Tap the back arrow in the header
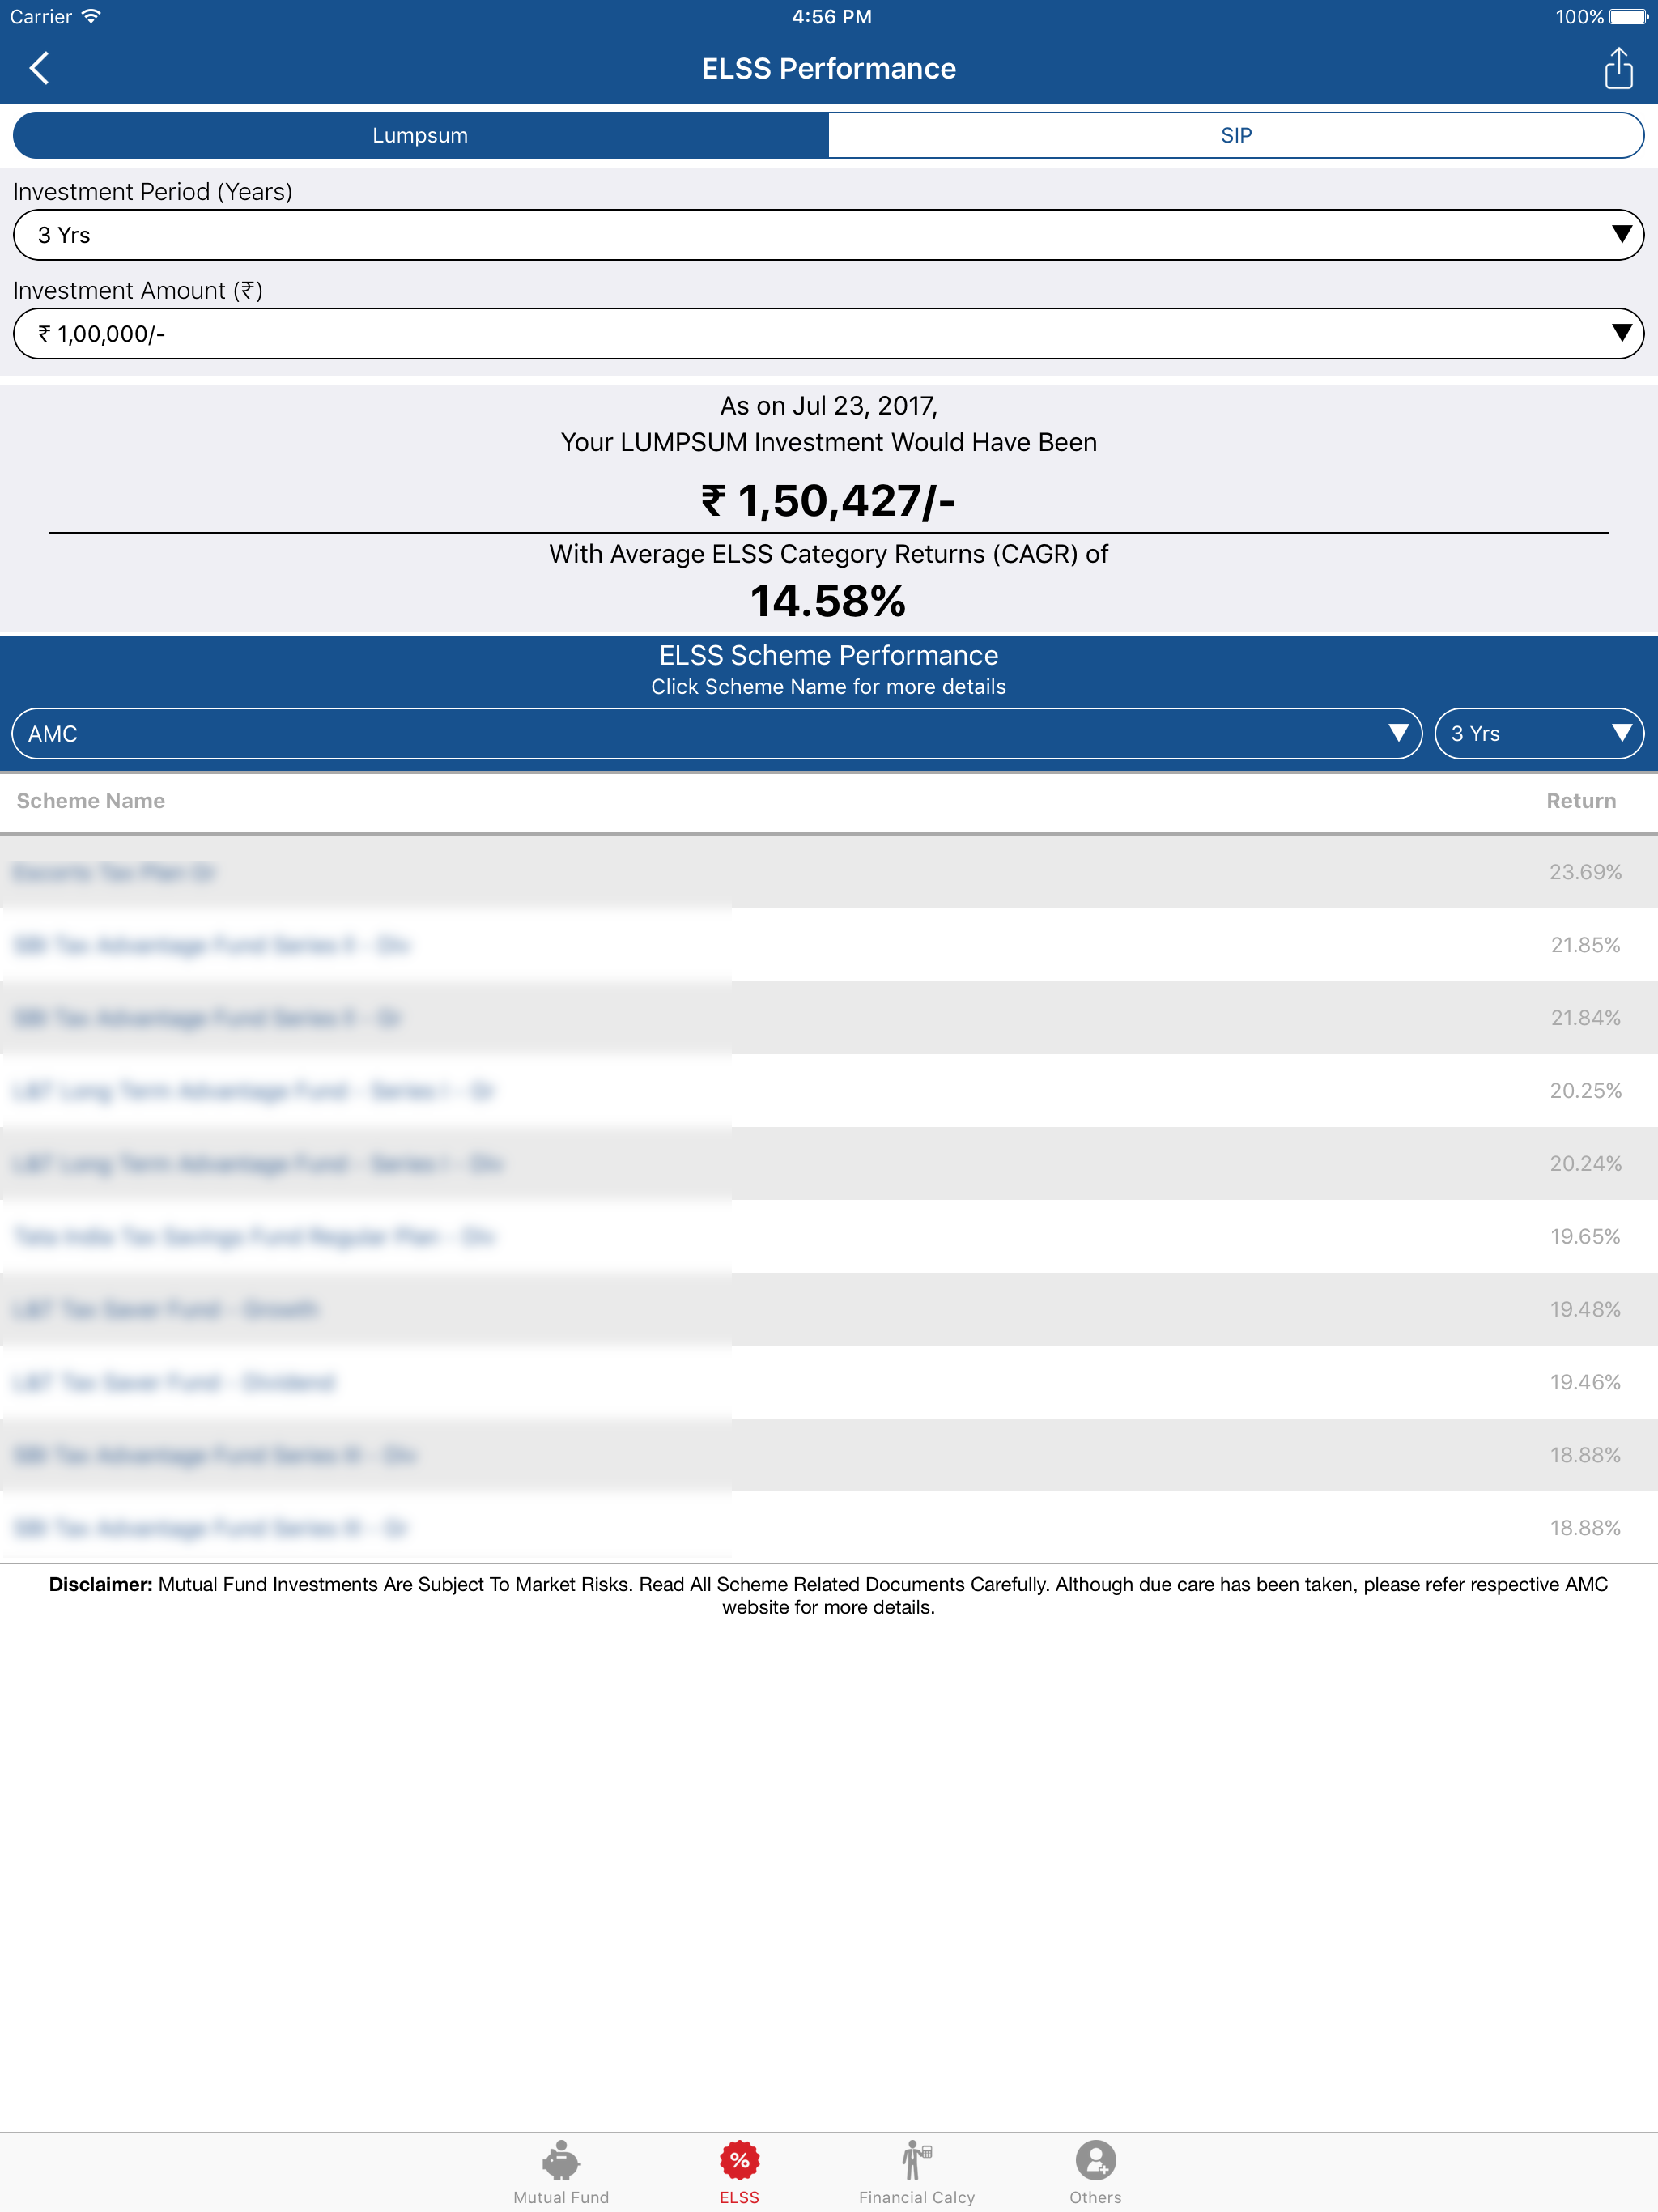 (40, 68)
